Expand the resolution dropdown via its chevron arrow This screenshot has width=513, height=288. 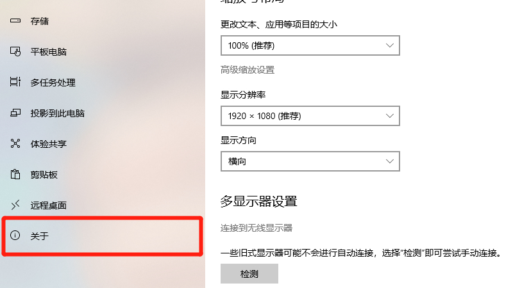[x=389, y=116]
